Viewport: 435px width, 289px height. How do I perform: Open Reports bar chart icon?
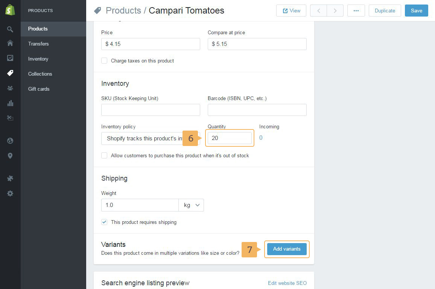tap(10, 103)
